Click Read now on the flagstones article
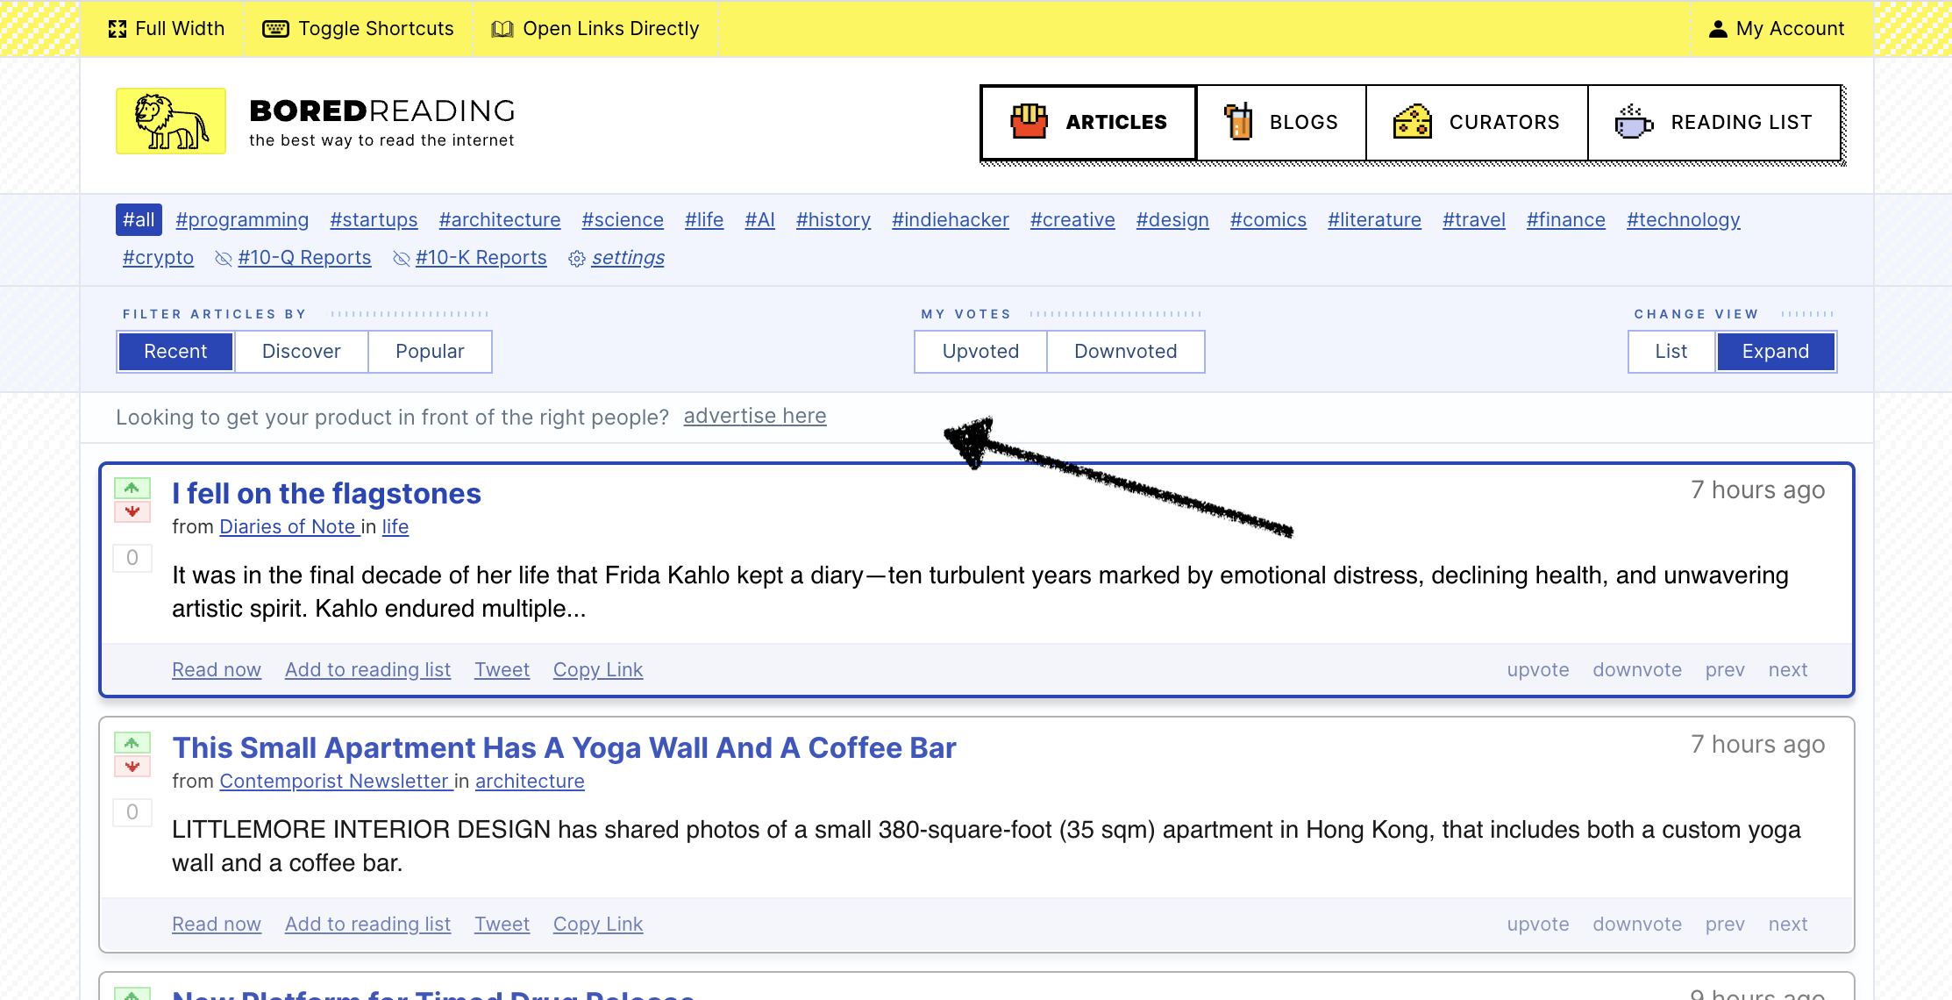1952x1000 pixels. (x=217, y=670)
